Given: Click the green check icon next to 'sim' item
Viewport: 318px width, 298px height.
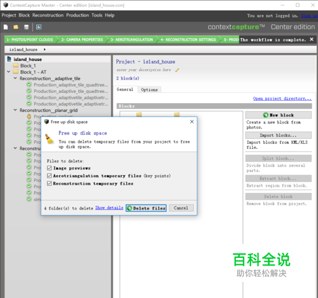Looking at the screenshot, I should tap(29, 199).
